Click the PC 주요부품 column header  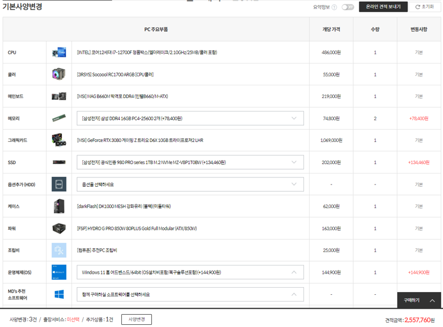point(156,29)
